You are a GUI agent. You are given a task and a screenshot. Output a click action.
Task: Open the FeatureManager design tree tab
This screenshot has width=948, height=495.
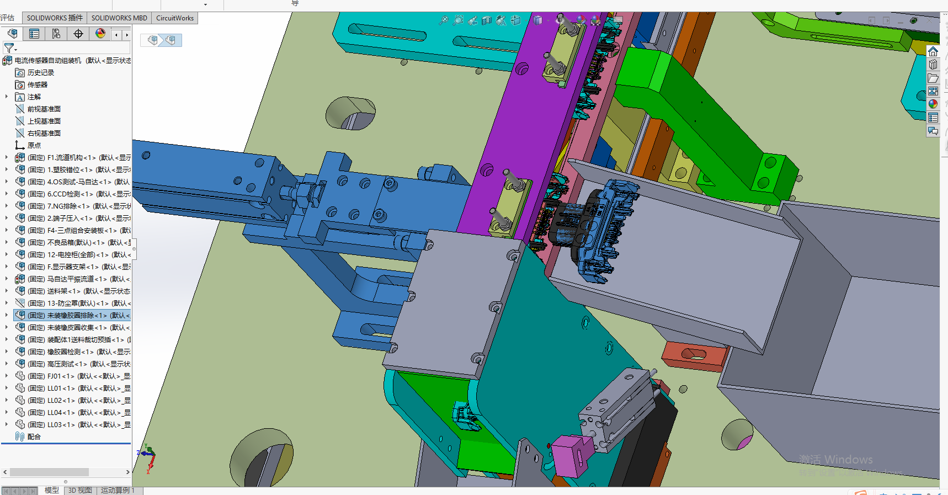tap(12, 34)
